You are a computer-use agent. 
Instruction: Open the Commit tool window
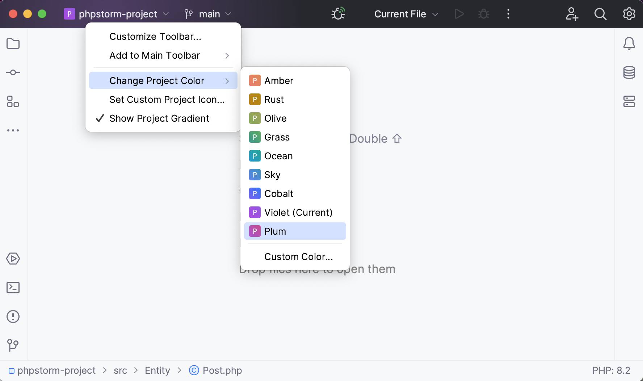coord(13,72)
